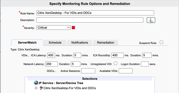Open the Schedule tab

coord(55,43)
